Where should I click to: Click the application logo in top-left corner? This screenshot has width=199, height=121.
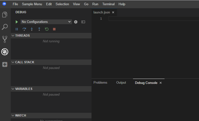(4, 4)
